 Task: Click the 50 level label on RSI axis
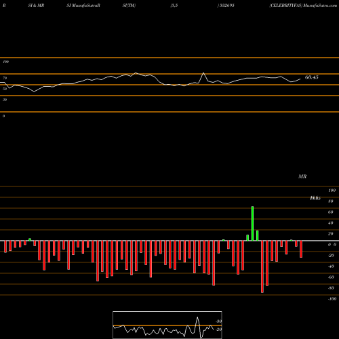click(x=5, y=89)
